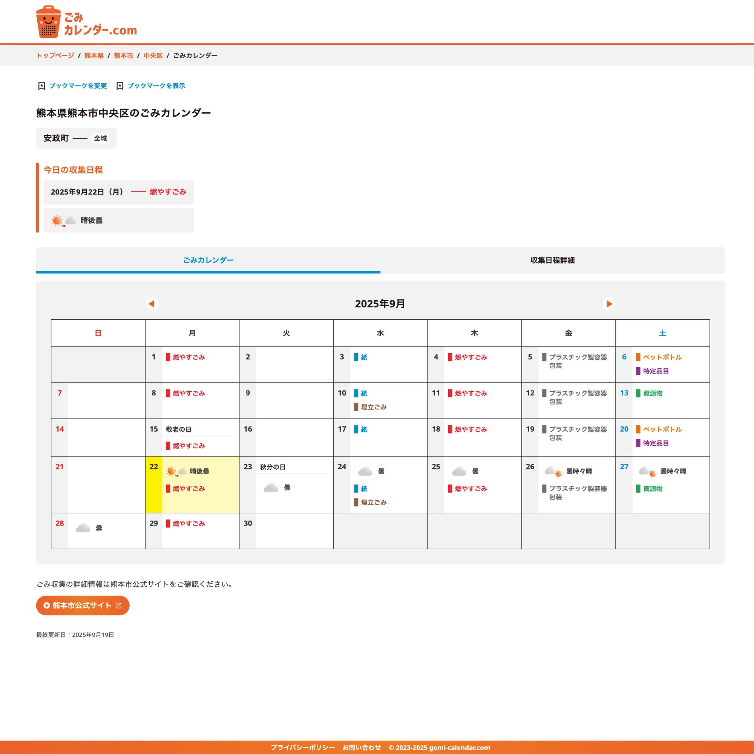Click the external link icon on 熊本市公式サイト button

(x=119, y=605)
